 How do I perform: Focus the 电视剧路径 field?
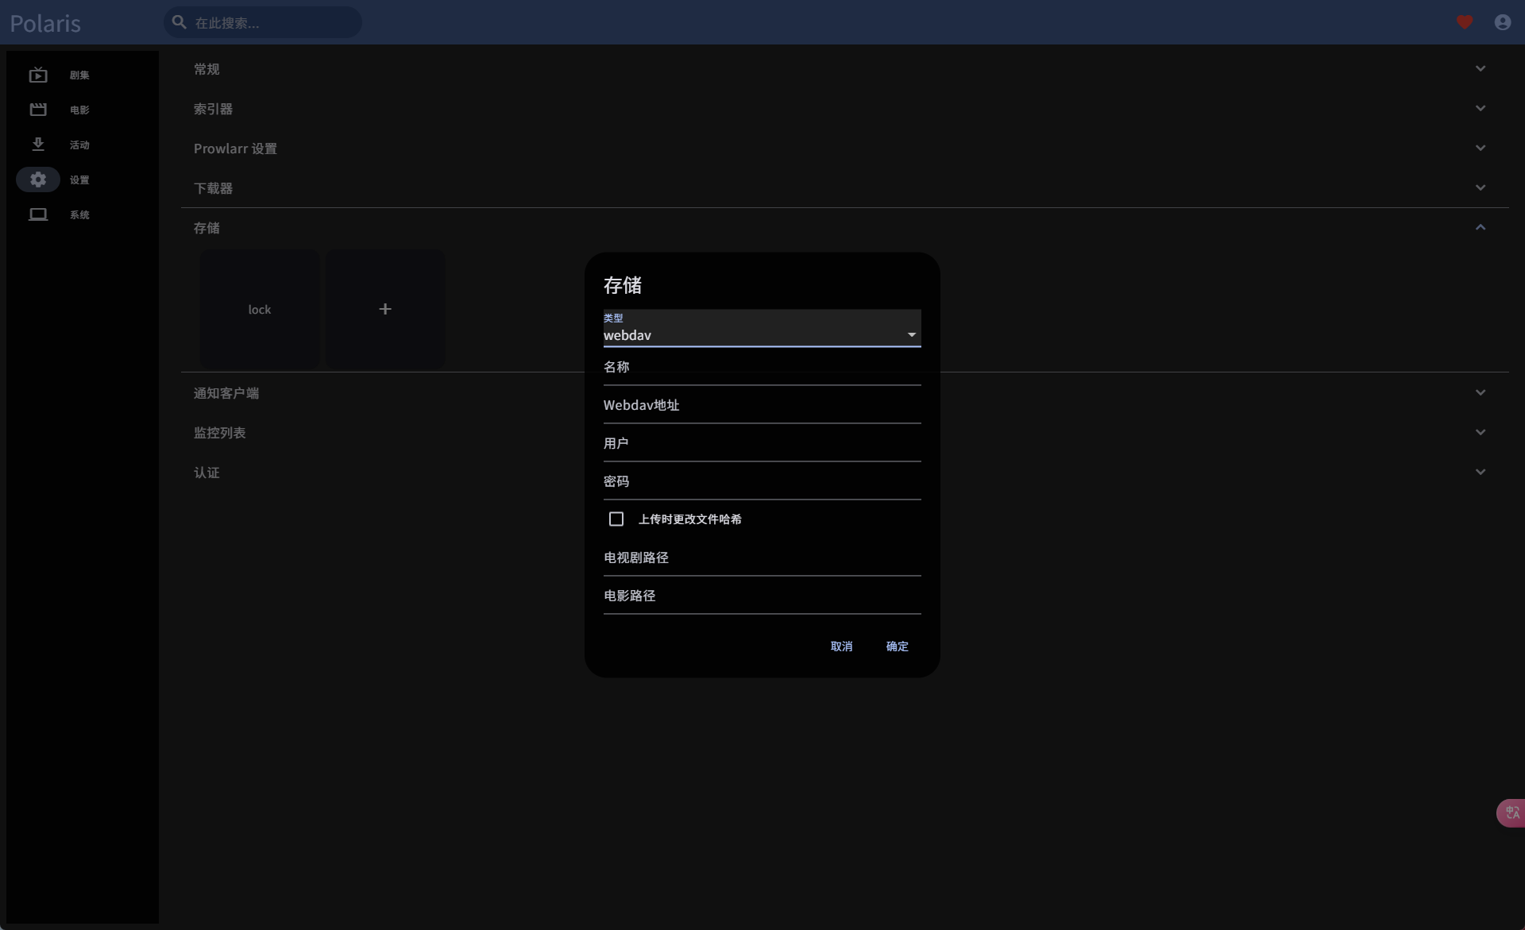pos(762,558)
